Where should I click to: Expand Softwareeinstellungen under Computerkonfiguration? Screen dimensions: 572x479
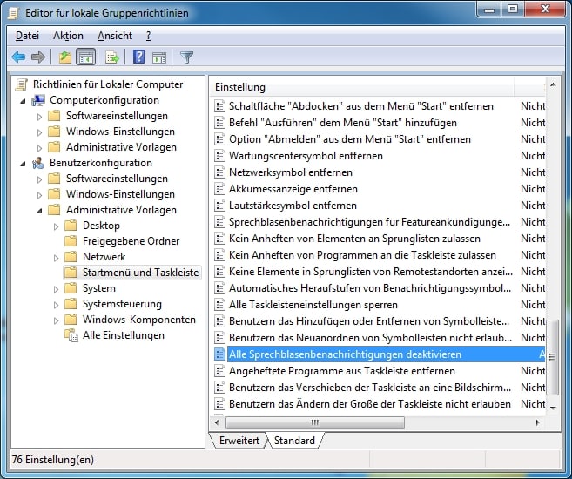point(39,117)
